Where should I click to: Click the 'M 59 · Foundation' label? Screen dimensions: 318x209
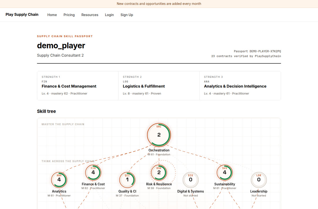[x=159, y=188]
